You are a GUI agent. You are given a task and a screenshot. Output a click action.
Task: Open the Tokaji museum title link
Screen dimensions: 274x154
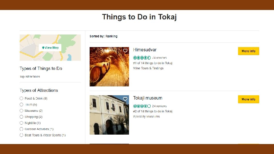pos(148,98)
